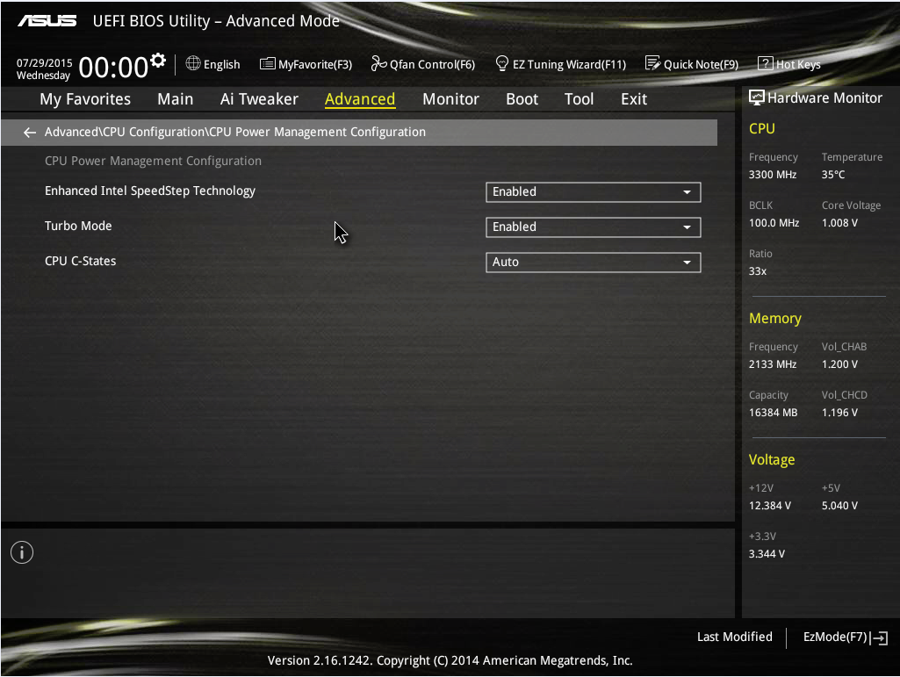The height and width of the screenshot is (677, 900).
Task: Click the Hardware Monitor display icon
Action: (x=757, y=97)
